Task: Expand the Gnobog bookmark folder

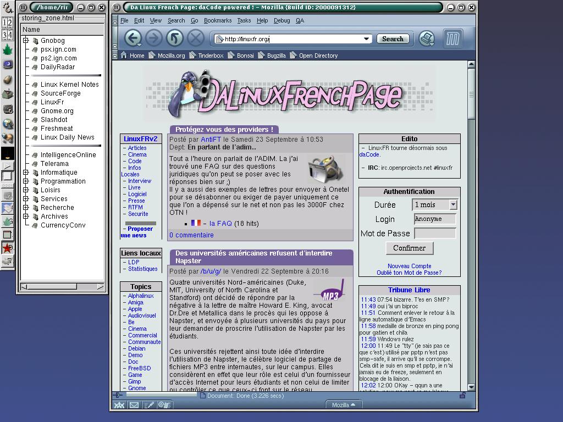Action: tap(26, 41)
